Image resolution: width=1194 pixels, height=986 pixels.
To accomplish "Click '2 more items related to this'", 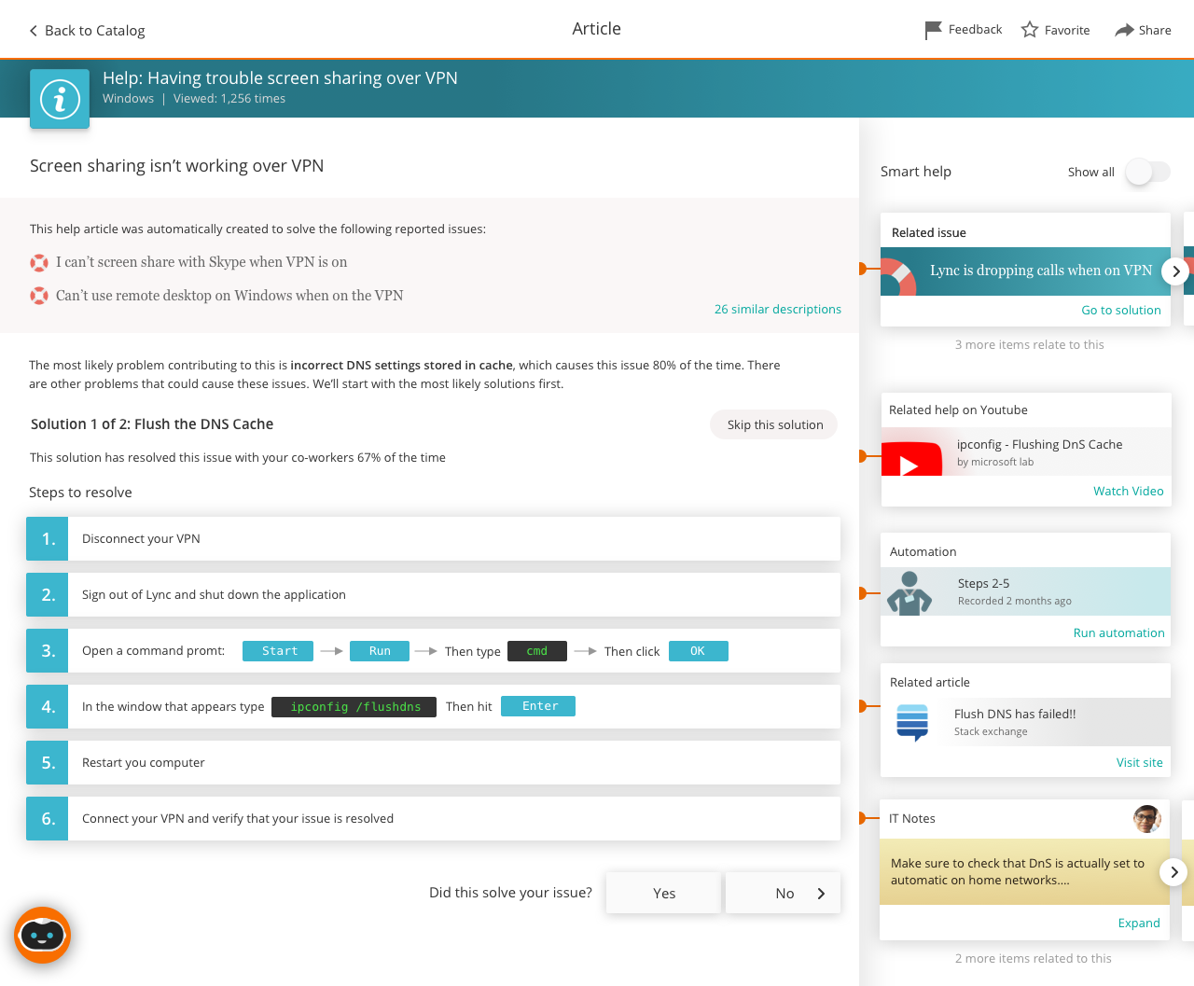I will (x=1033, y=959).
